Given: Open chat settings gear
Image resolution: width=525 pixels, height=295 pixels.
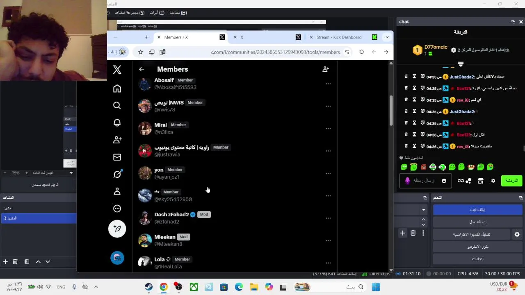Looking at the screenshot, I should point(493,181).
